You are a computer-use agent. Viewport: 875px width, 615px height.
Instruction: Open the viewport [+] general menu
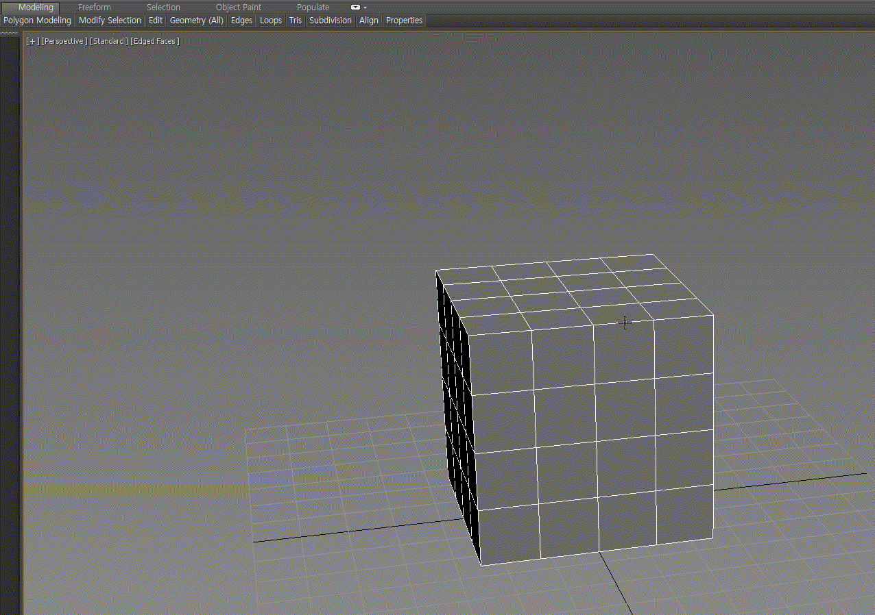coord(32,41)
